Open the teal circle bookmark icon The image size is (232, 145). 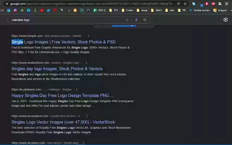pyautogui.click(x=82, y=10)
